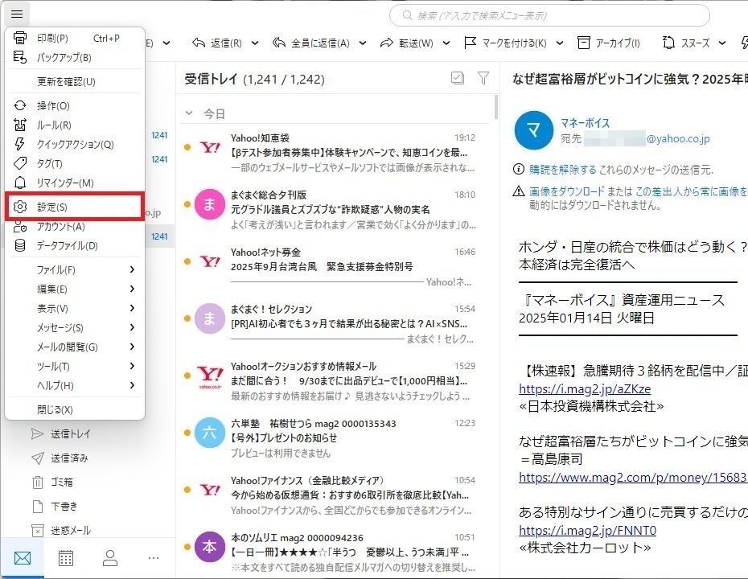Select Settings from the menu
This screenshot has width=748, height=579.
[74, 207]
